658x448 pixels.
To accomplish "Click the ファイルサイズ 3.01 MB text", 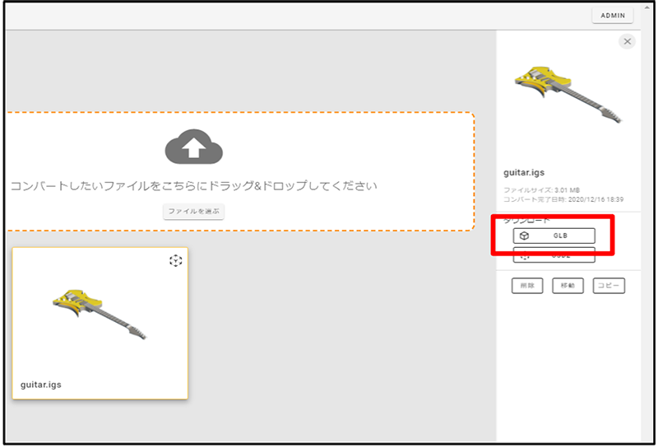I will (x=543, y=191).
